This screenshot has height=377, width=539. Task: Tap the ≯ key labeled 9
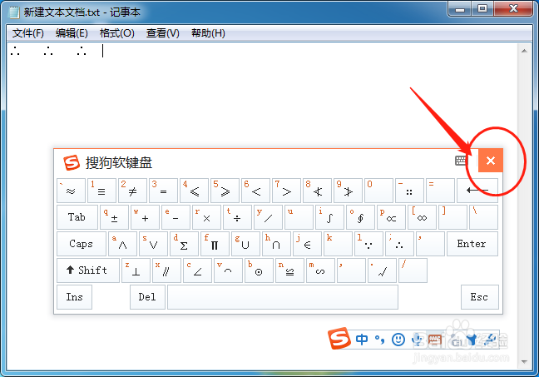pyautogui.click(x=348, y=191)
